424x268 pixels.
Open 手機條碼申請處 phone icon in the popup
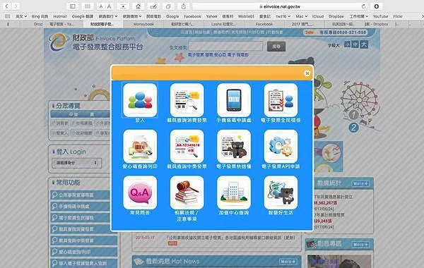pos(234,100)
